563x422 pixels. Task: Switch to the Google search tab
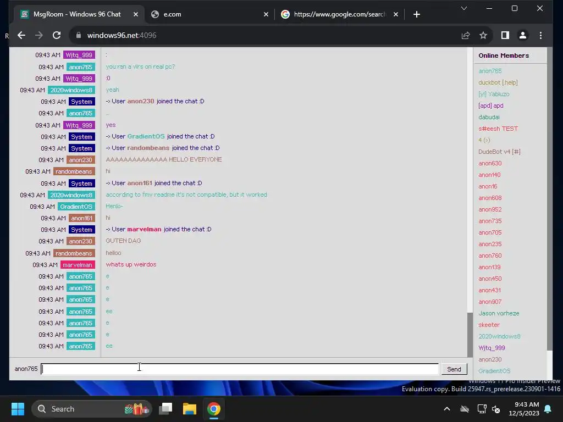tap(339, 14)
